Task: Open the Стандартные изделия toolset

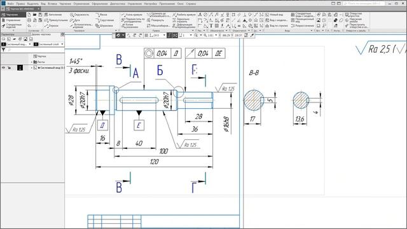Action: 13,25
